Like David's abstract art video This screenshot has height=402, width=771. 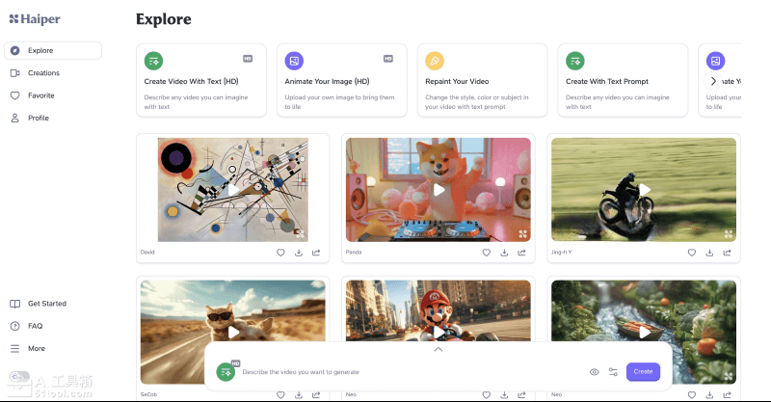[x=280, y=253]
